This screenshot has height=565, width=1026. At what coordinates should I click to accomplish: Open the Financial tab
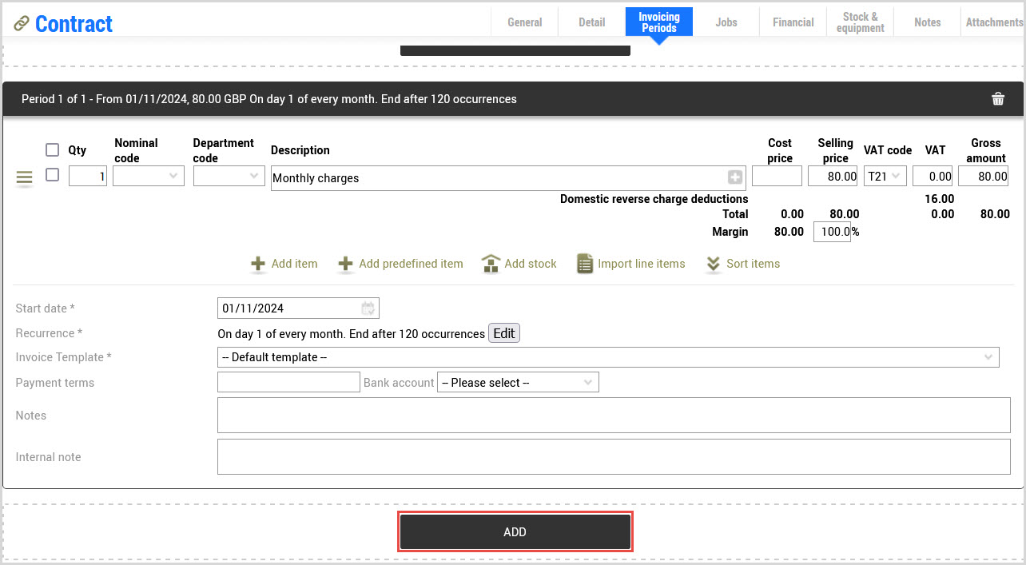[793, 22]
